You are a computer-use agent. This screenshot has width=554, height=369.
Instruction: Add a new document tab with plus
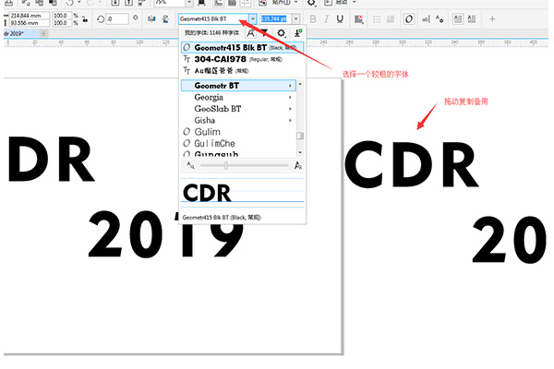click(x=43, y=33)
